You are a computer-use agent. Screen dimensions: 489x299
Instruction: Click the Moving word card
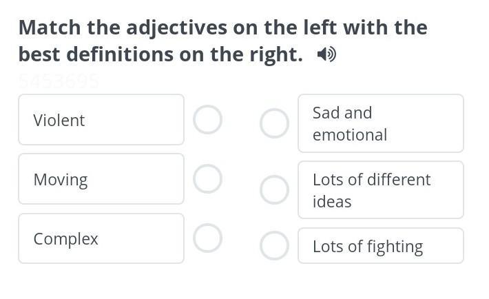(101, 179)
